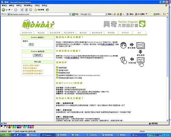Click the Home icon in IE toolbar
The height and width of the screenshot is (137, 171).
[x=30, y=10]
